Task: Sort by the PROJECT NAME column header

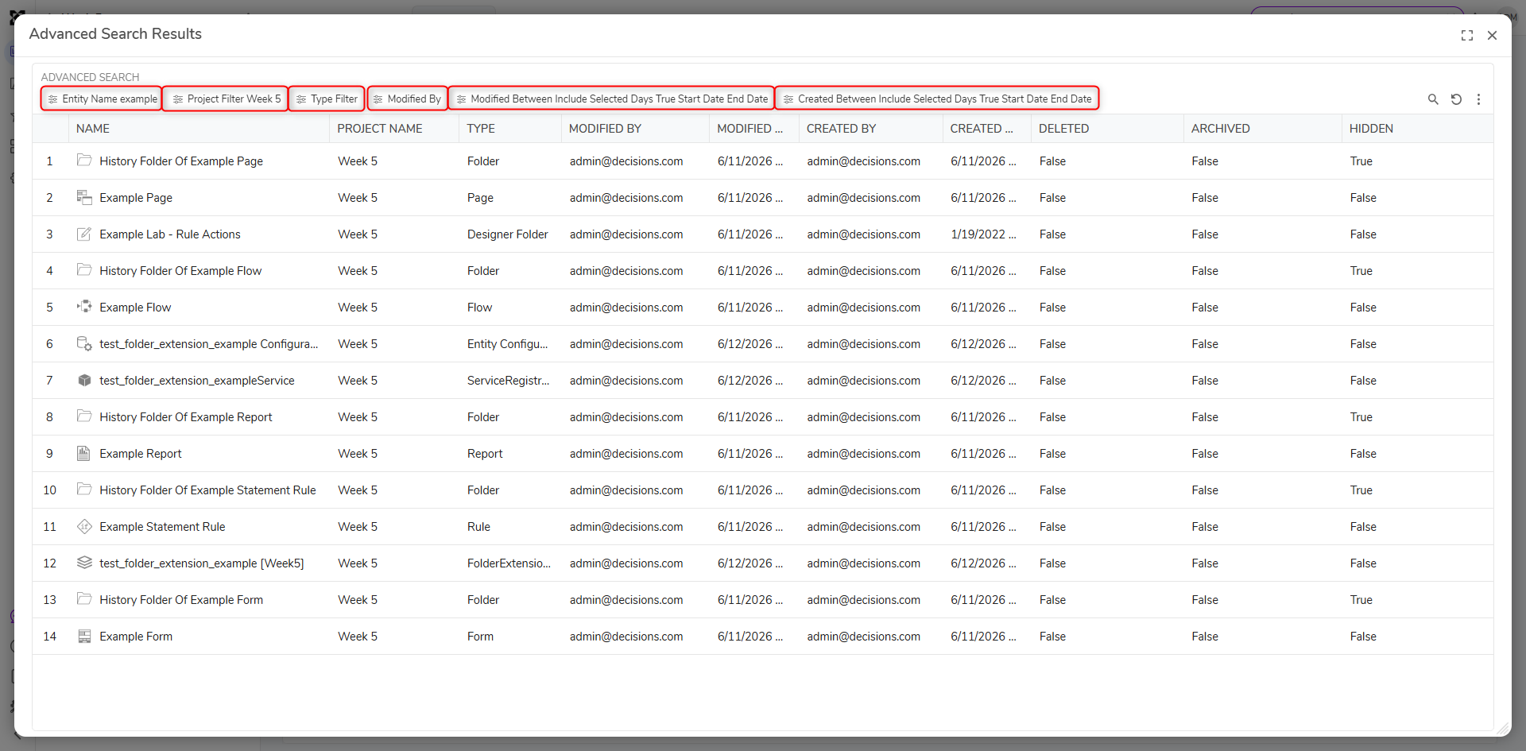Action: pyautogui.click(x=379, y=129)
